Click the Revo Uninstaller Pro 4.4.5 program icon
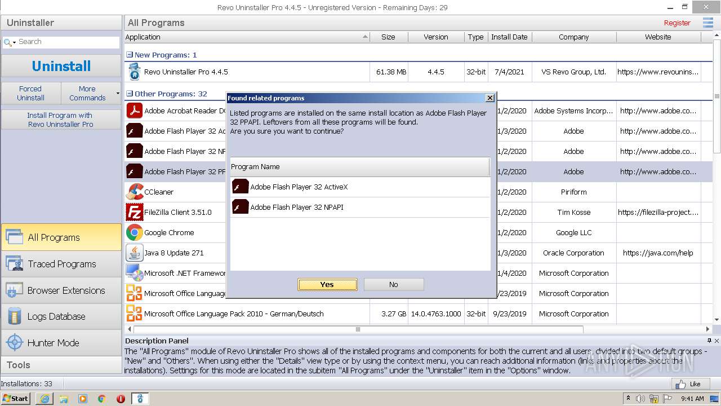The image size is (721, 406). 134,72
